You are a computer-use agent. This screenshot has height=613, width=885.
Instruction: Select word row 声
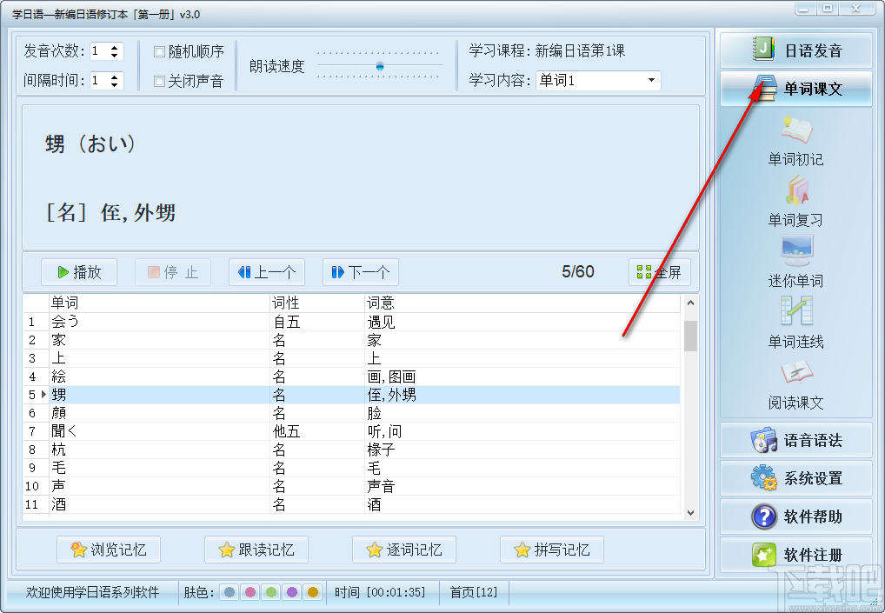point(351,486)
